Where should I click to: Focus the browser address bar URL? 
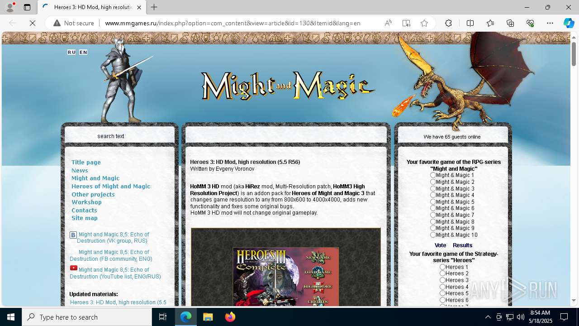click(x=233, y=23)
